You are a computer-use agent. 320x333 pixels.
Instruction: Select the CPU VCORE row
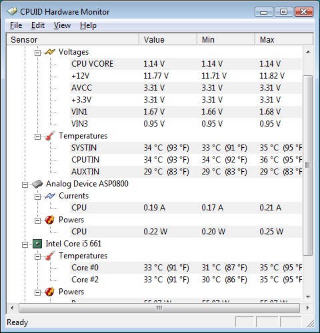tap(186, 64)
